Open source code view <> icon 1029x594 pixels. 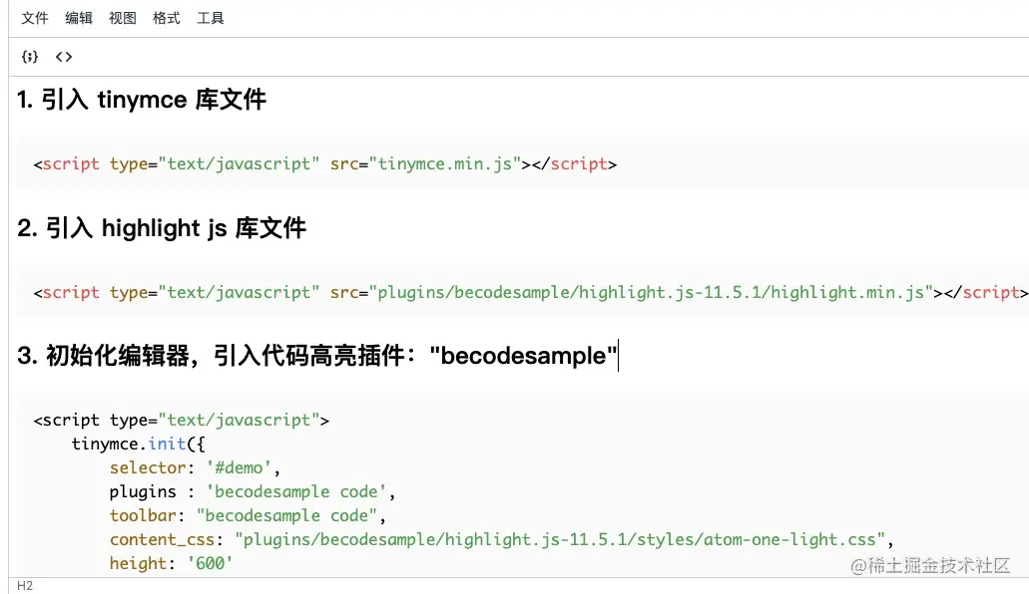[x=64, y=57]
